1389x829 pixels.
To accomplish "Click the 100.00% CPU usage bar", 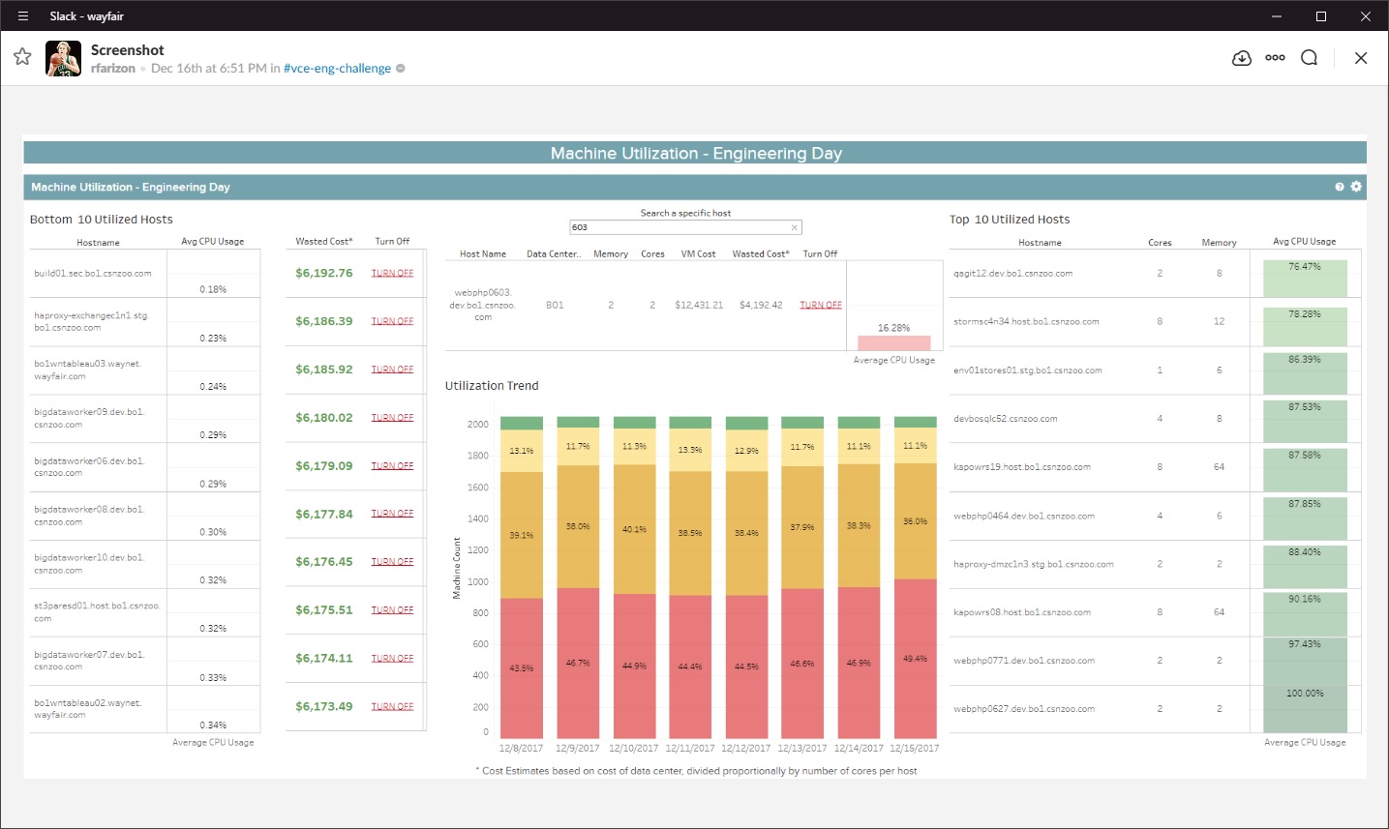I will click(1305, 709).
